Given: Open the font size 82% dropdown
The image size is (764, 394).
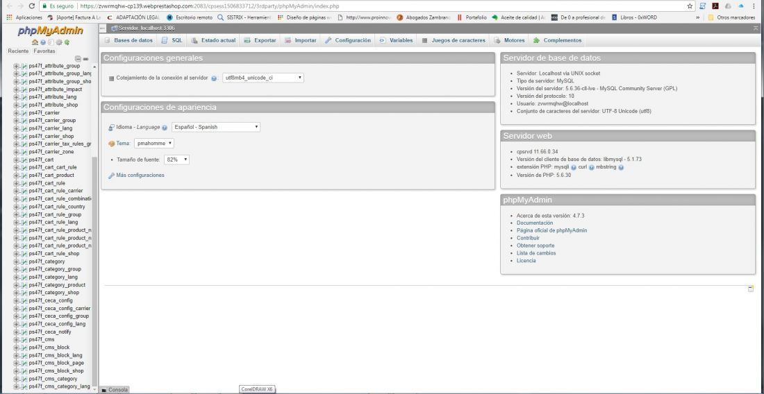Looking at the screenshot, I should point(176,160).
